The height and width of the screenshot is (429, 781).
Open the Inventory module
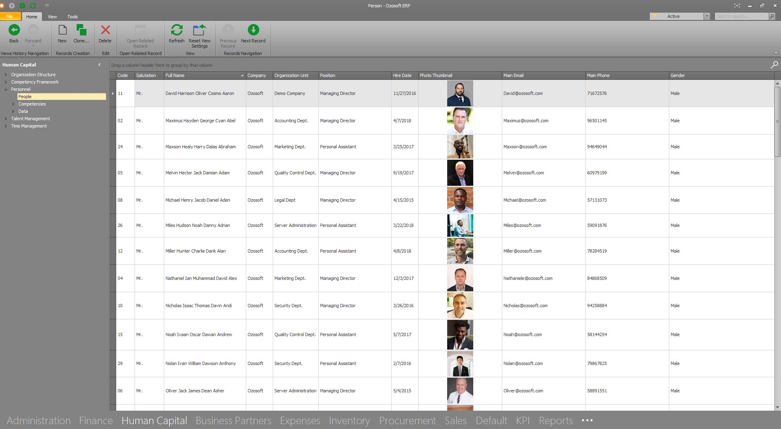[x=349, y=420]
